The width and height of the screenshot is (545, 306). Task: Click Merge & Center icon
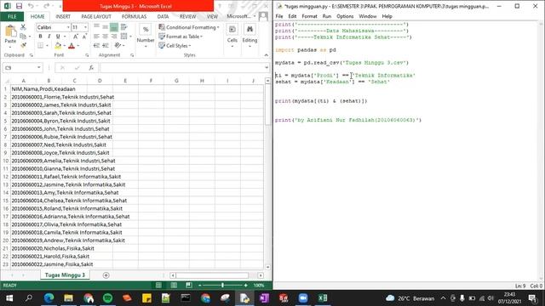tap(123, 36)
